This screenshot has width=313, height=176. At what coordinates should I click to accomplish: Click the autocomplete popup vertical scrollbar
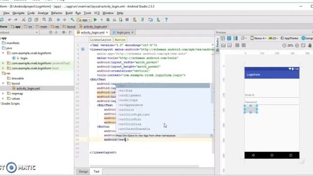(212, 93)
